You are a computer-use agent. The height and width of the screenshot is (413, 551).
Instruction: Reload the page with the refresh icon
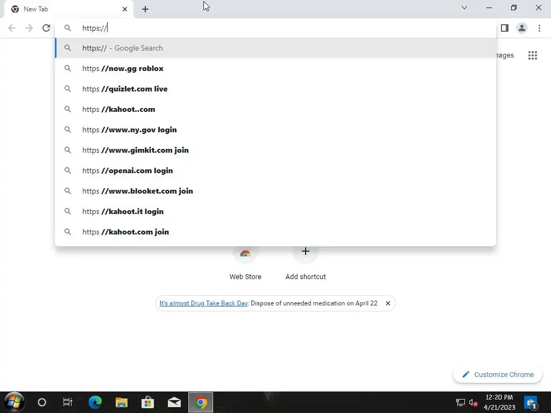(46, 28)
